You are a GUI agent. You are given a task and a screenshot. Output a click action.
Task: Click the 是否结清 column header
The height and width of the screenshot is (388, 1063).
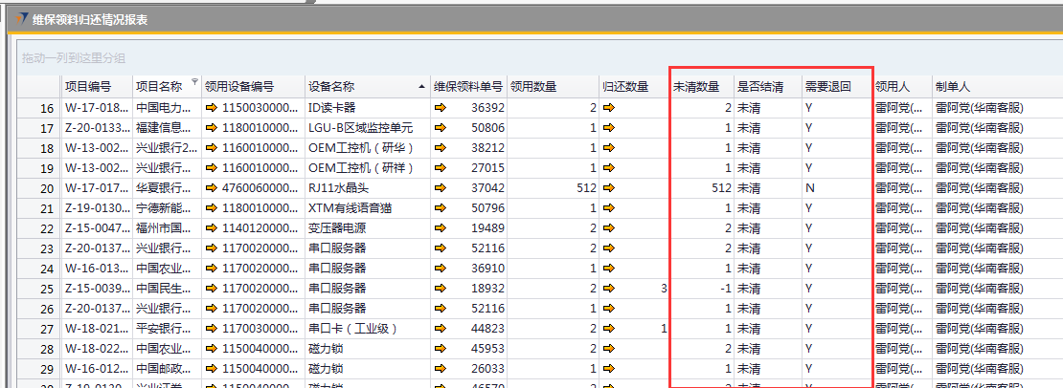pyautogui.click(x=760, y=87)
